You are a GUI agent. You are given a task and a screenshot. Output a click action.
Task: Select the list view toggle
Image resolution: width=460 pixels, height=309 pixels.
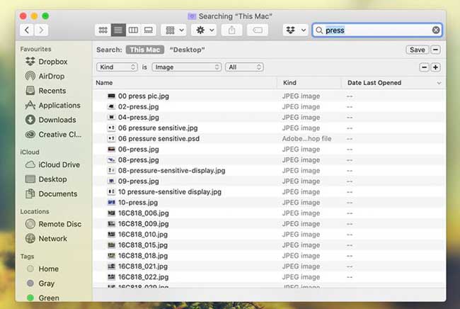(118, 30)
